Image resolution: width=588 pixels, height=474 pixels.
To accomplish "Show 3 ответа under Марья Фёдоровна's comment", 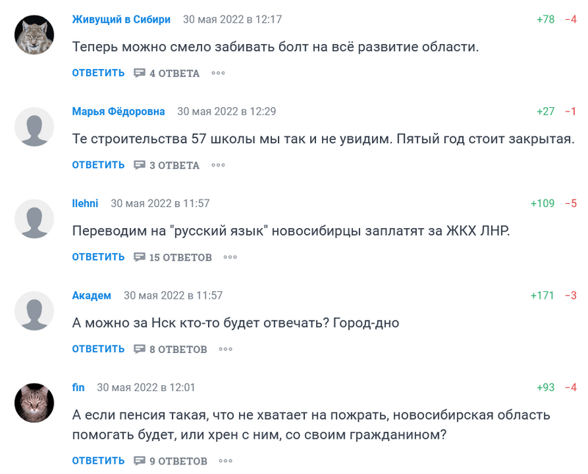I will tap(167, 165).
